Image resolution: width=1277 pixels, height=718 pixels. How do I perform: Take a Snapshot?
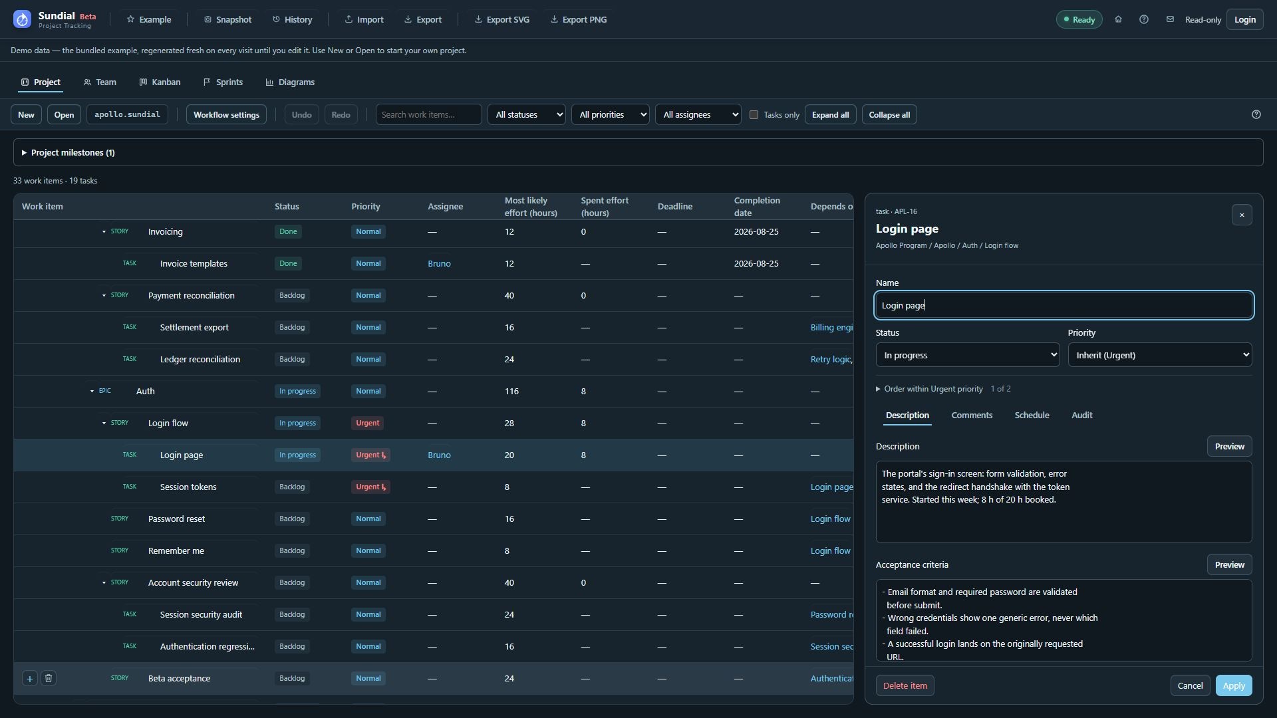227,19
